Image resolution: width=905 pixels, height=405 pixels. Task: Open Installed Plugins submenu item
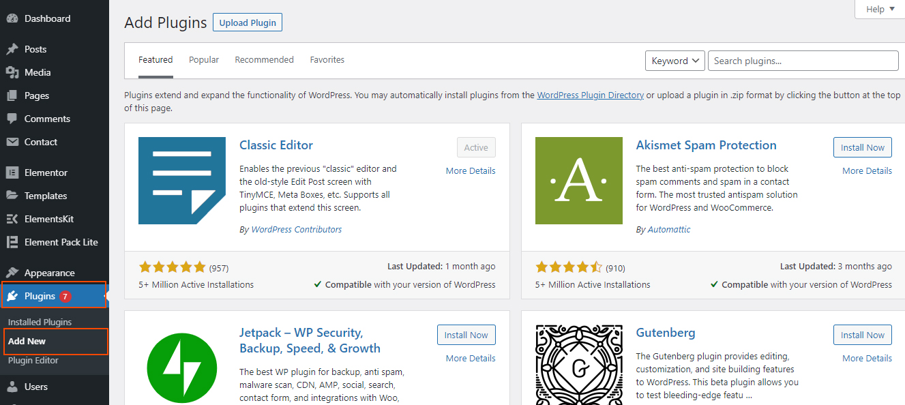[x=40, y=322]
